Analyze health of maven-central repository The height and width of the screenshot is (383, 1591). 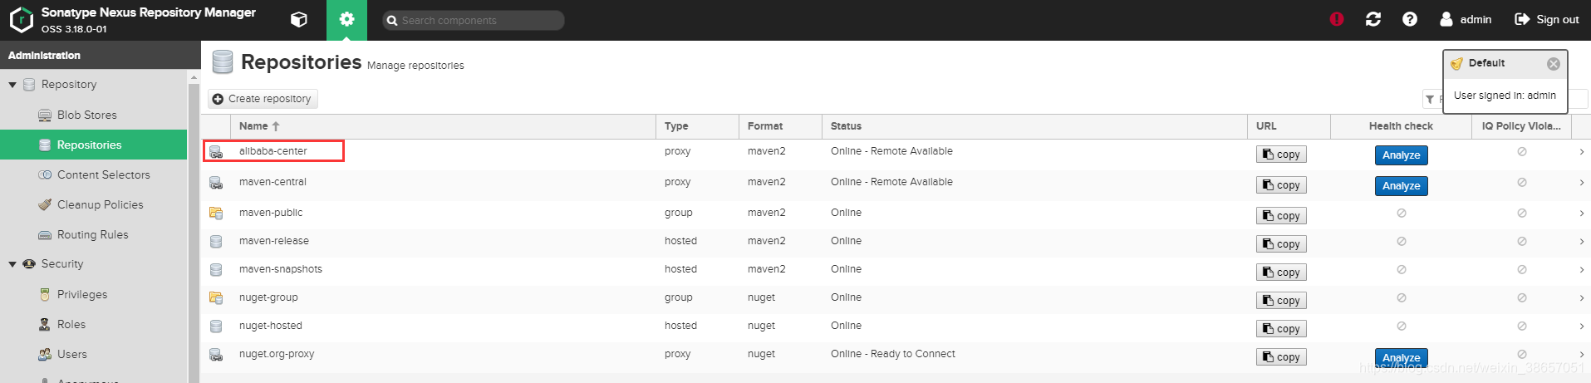click(x=1401, y=186)
